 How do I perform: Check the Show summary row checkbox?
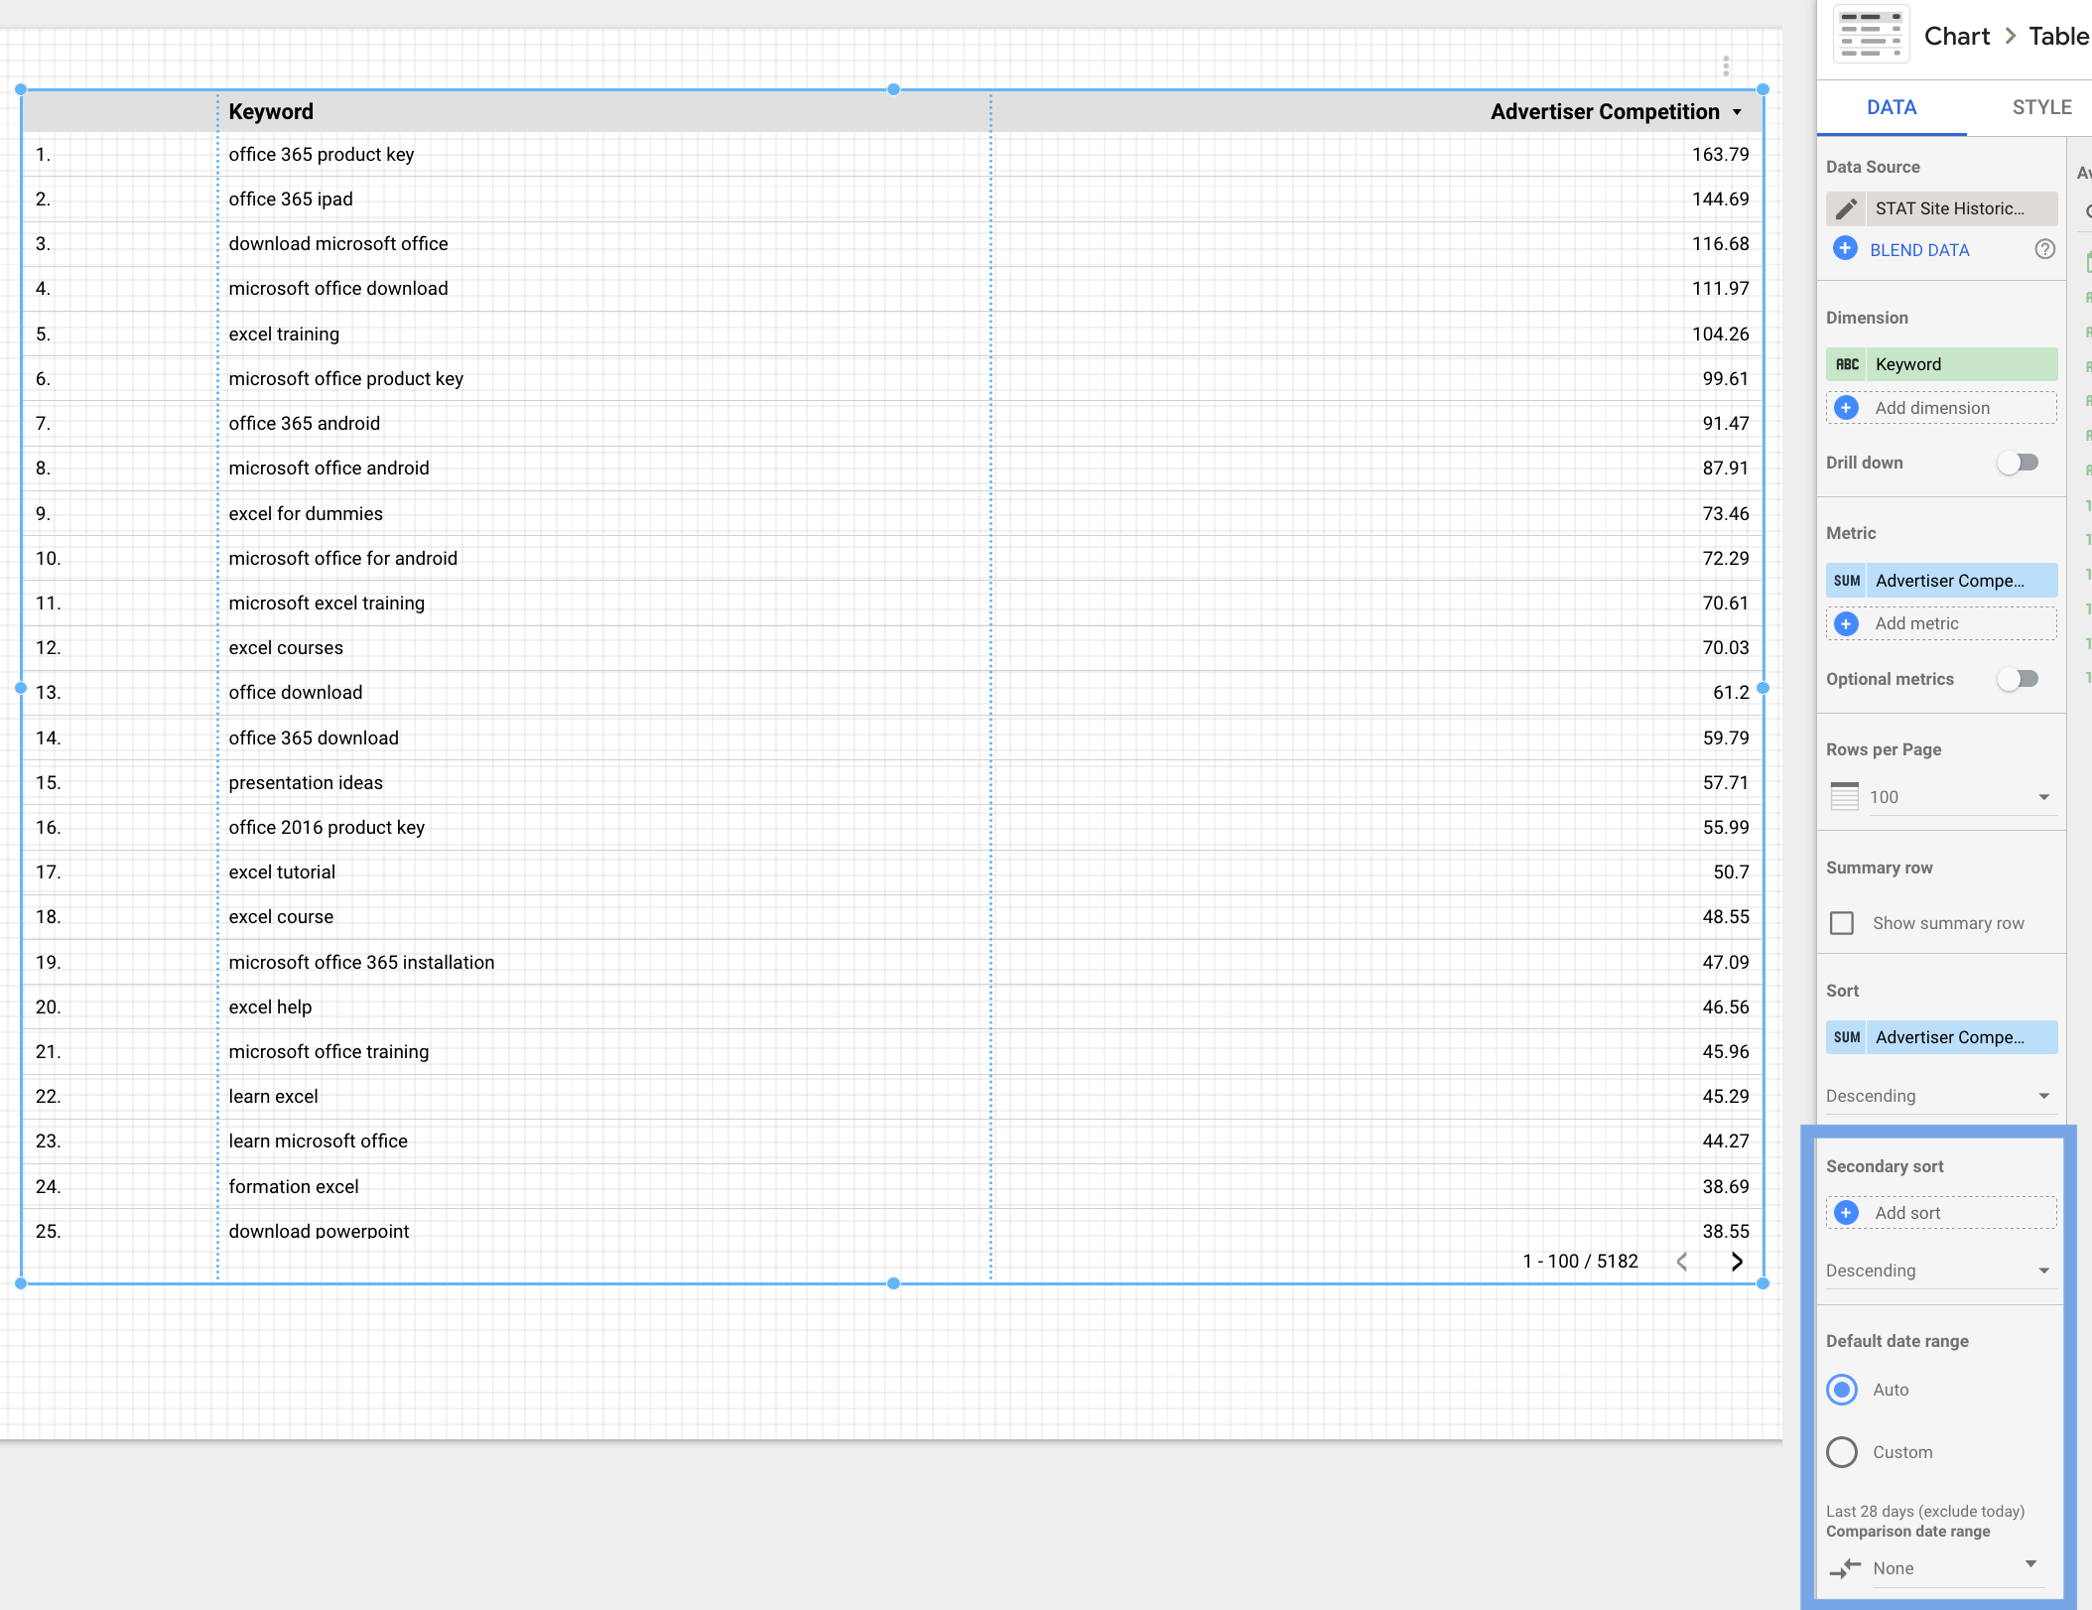coord(1842,923)
